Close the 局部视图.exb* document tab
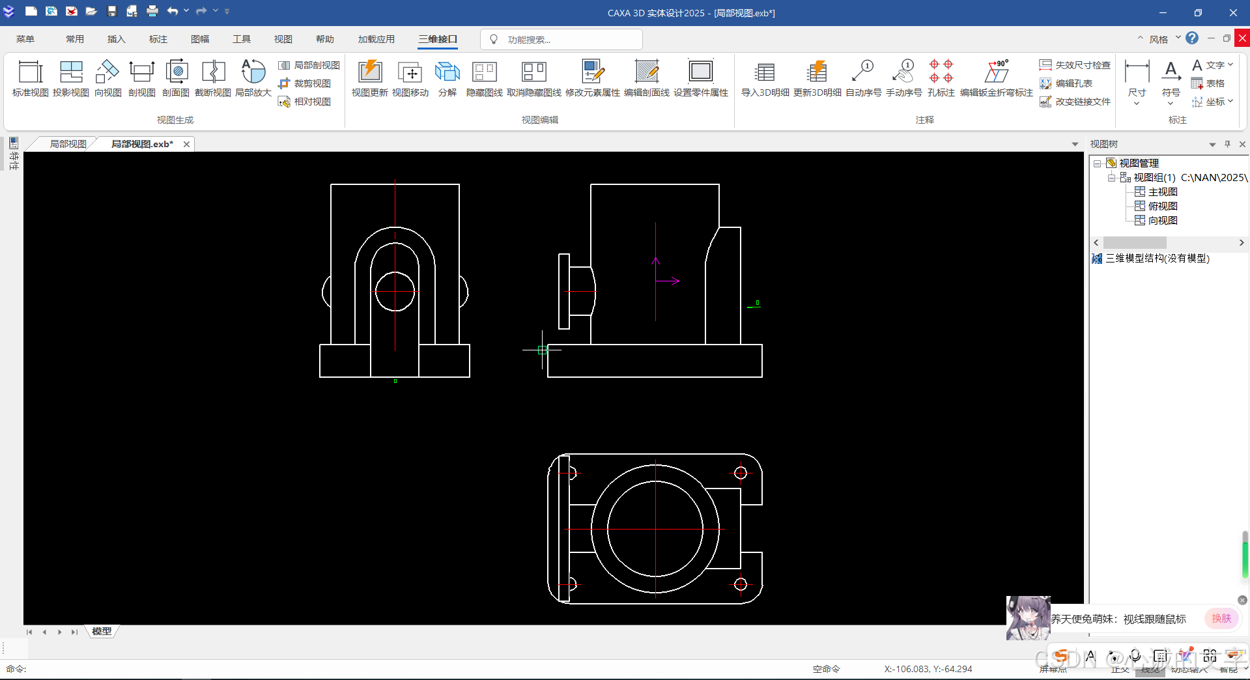This screenshot has height=680, width=1250. 186,145
